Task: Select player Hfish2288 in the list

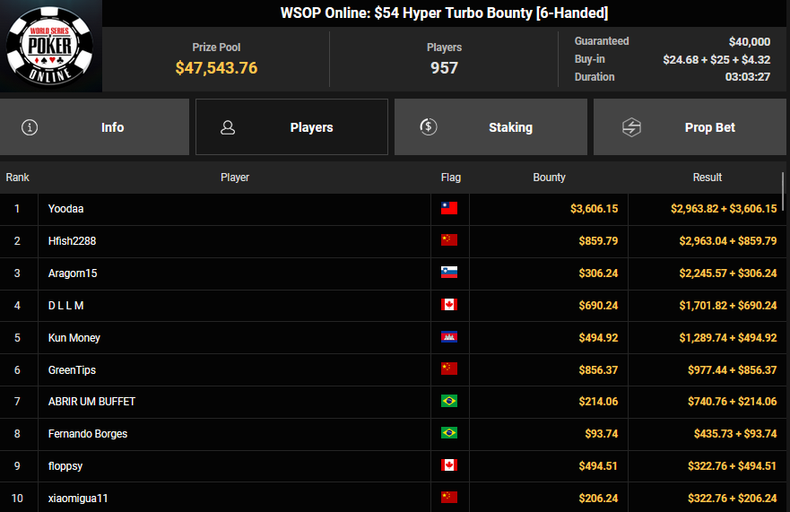Action: [74, 241]
